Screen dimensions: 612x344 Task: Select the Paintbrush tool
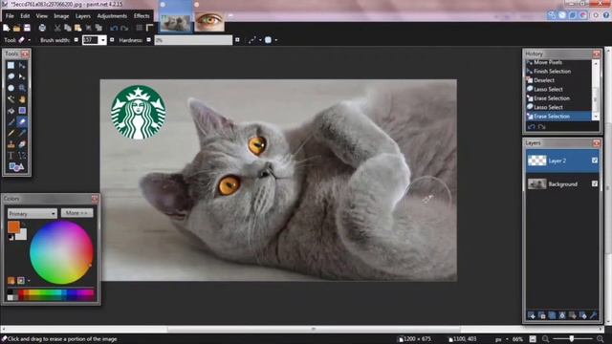(x=11, y=121)
